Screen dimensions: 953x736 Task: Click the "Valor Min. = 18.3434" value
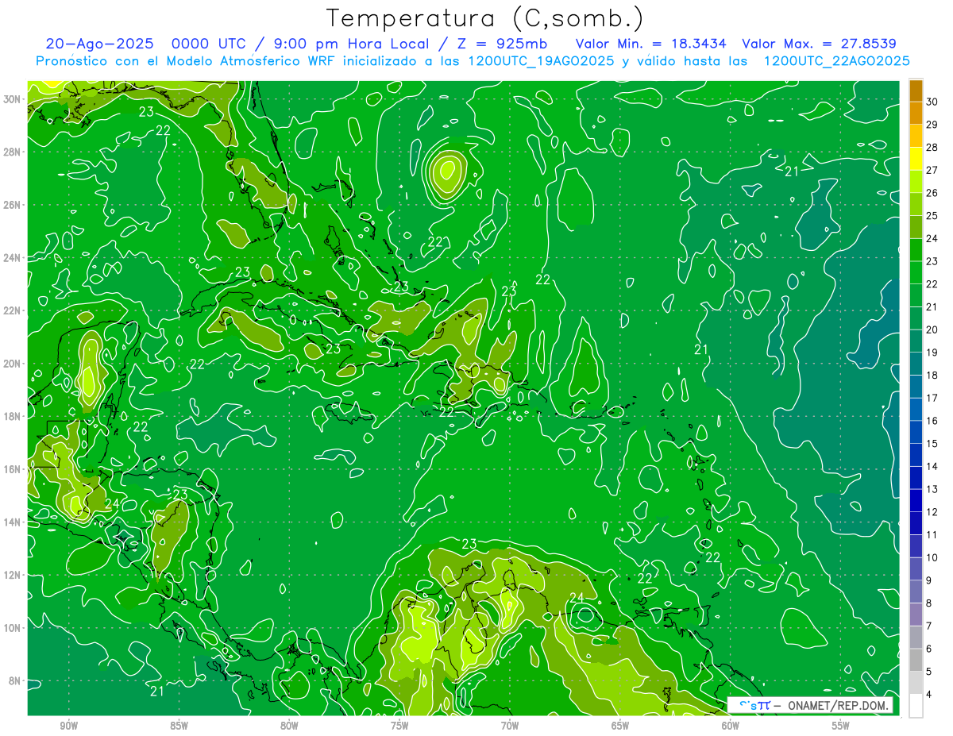point(650,44)
